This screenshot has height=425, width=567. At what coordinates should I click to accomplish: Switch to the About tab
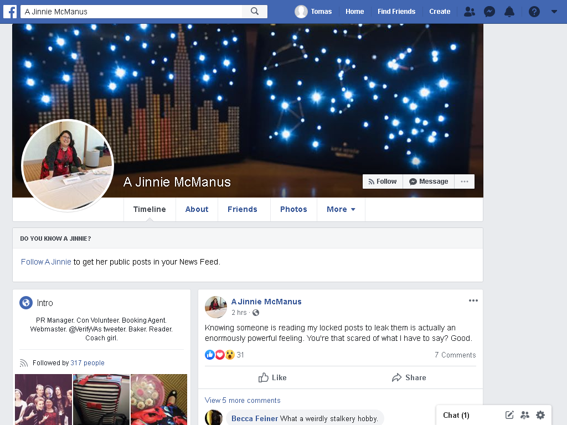click(197, 209)
